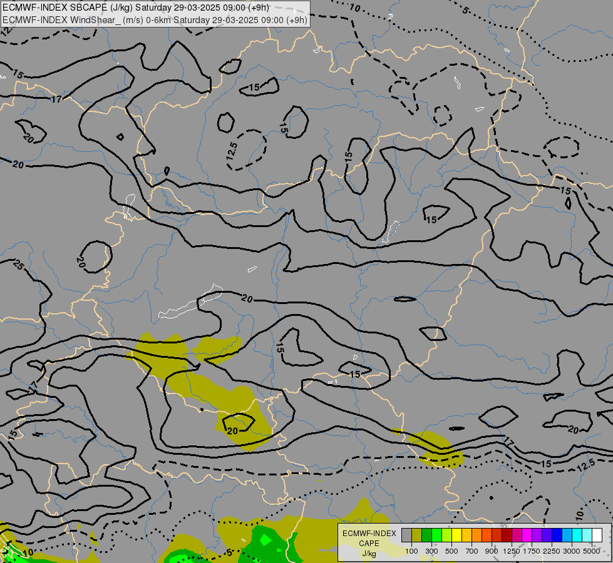Click the '100' value in legend

tap(411, 551)
